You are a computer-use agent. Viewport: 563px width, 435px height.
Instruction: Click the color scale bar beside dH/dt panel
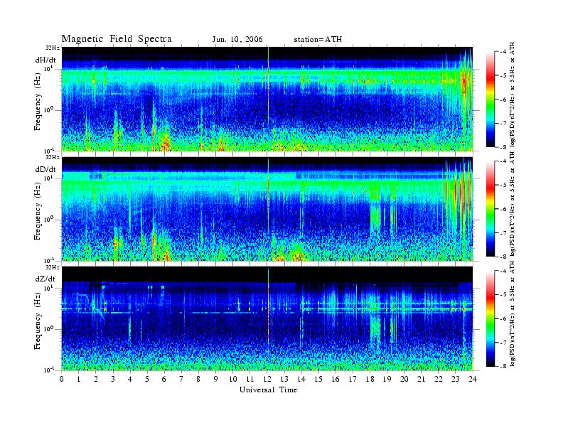tap(490, 100)
